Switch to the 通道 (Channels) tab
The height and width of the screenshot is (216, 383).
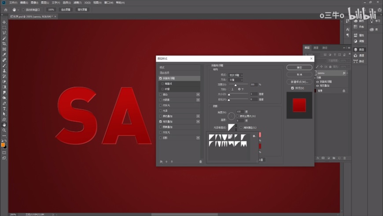click(x=316, y=48)
